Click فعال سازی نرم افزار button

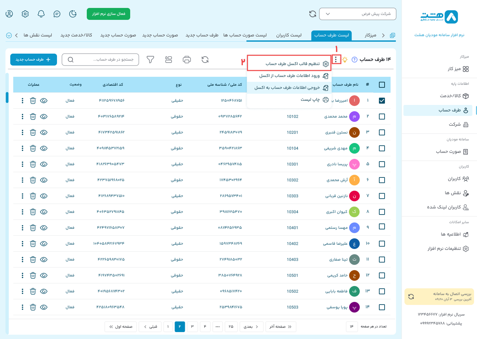pos(108,14)
